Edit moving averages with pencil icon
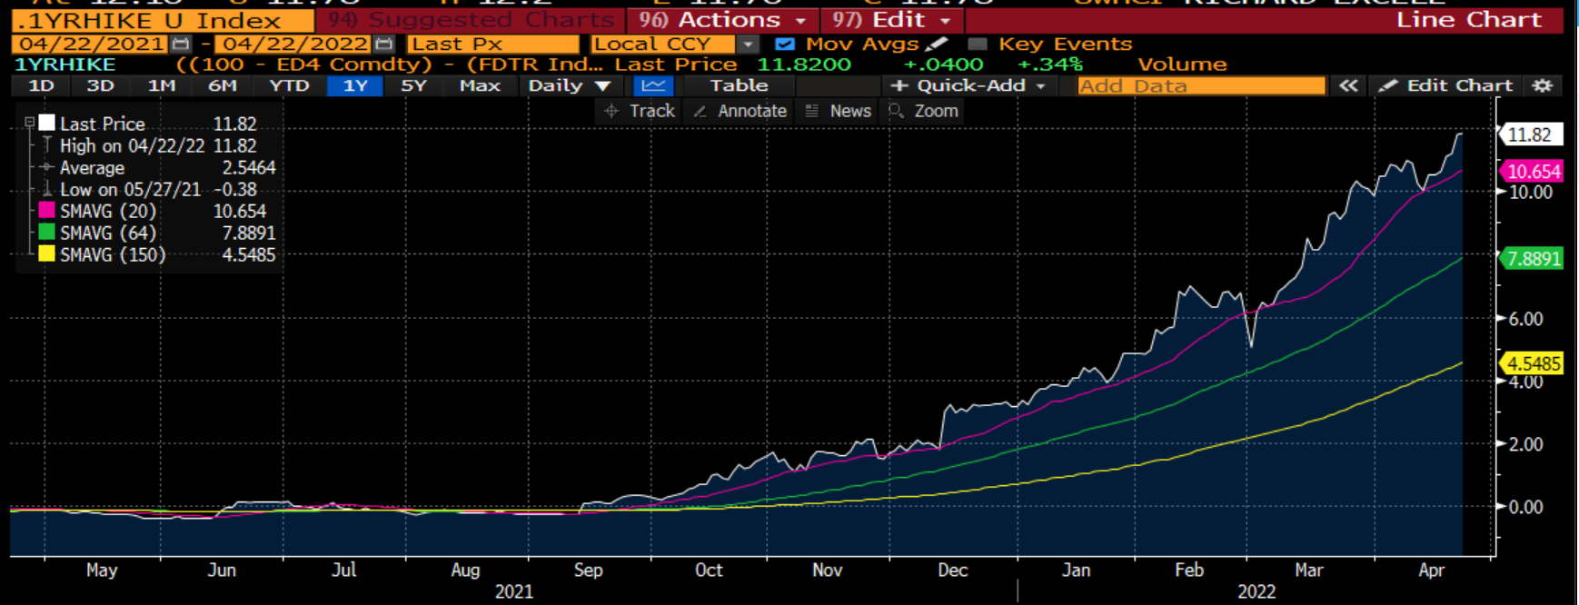Image resolution: width=1579 pixels, height=605 pixels. 937,44
